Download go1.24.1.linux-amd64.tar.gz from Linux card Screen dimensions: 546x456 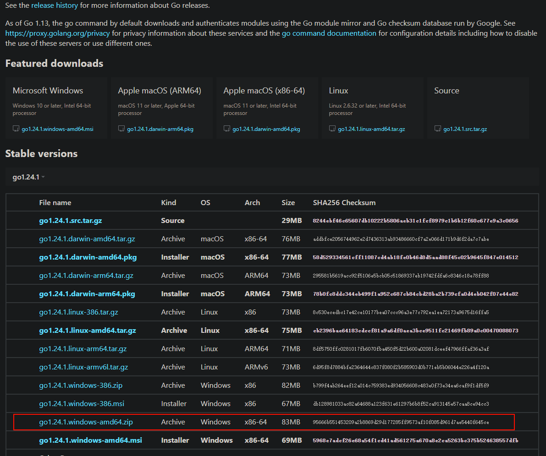click(x=371, y=129)
